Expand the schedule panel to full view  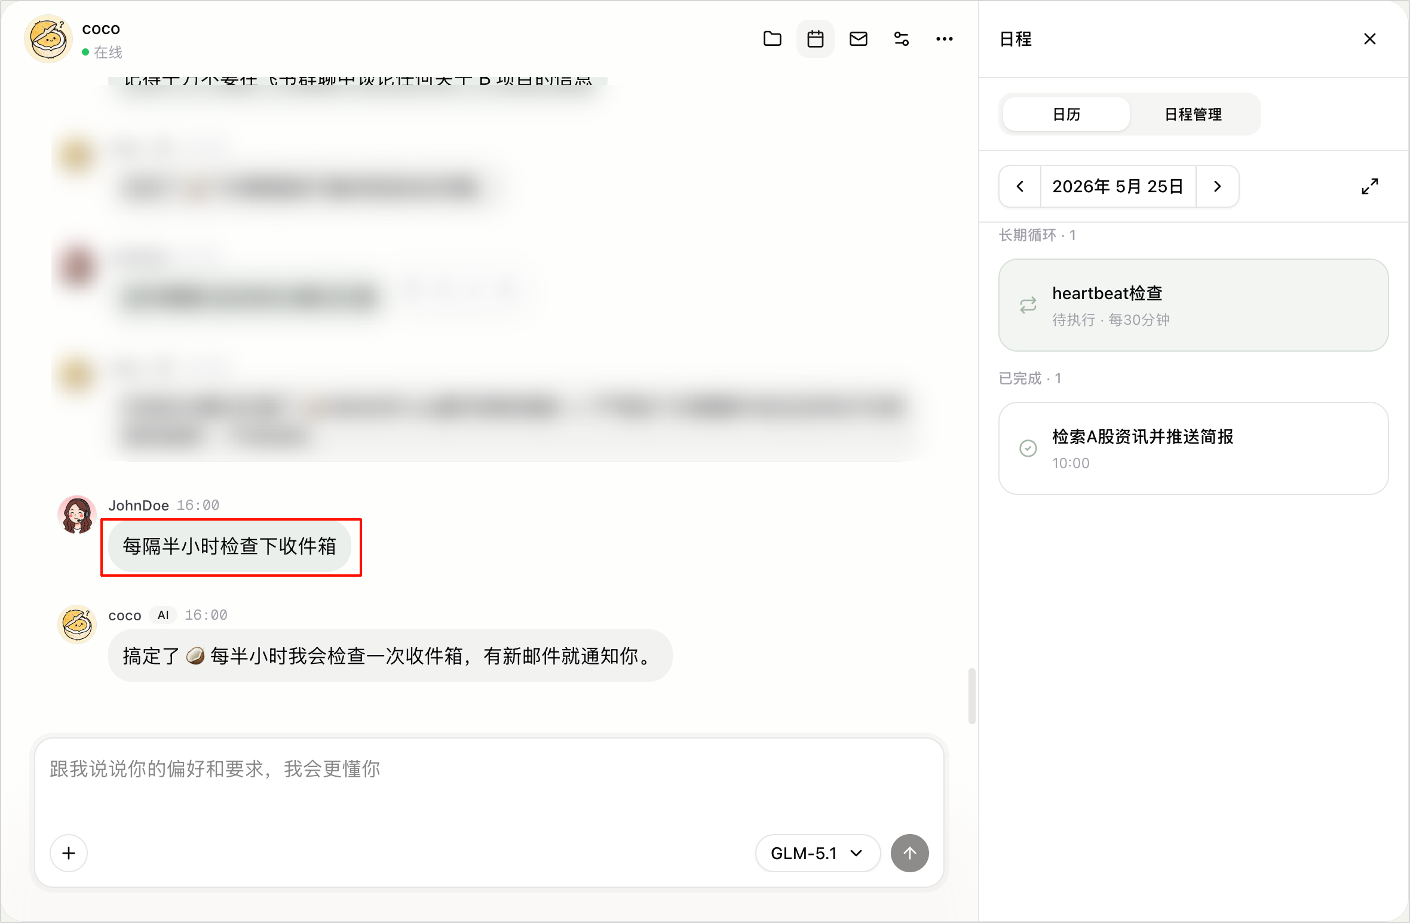coord(1369,186)
